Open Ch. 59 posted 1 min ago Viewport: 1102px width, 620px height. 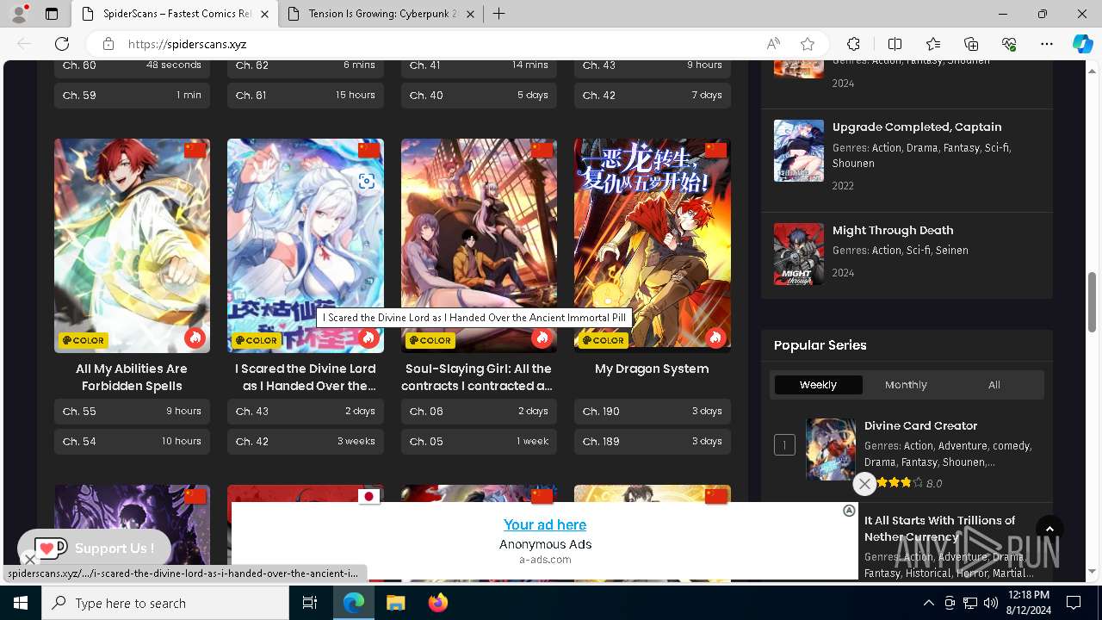coord(132,95)
